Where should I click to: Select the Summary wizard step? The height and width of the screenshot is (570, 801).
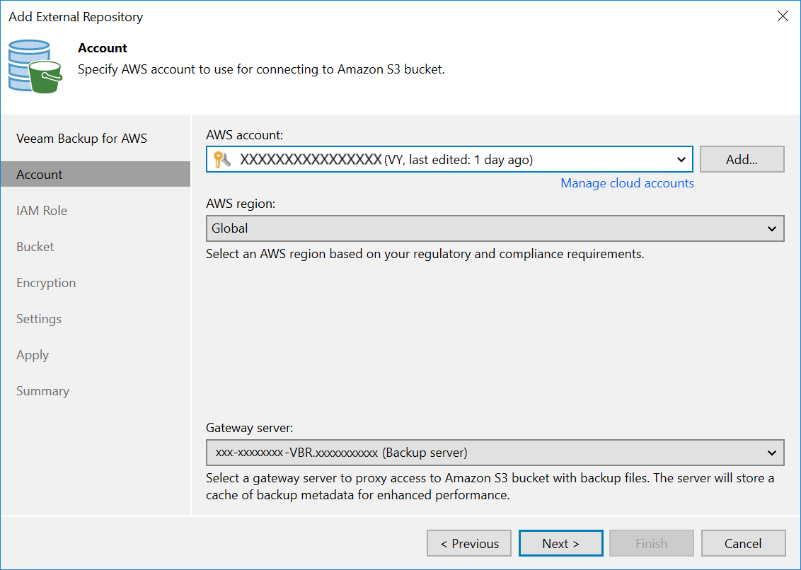click(43, 391)
